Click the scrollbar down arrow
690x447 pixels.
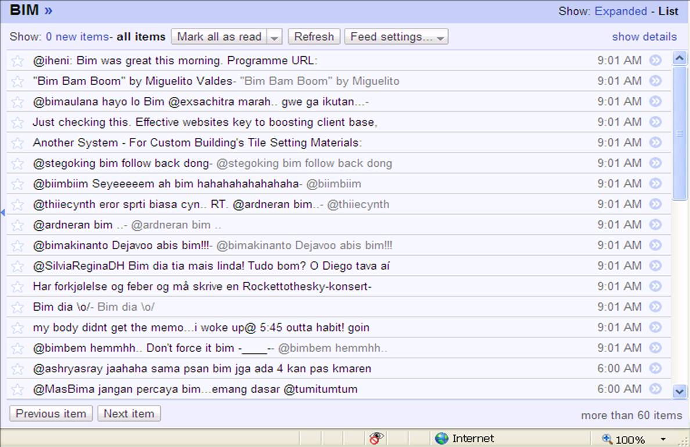point(680,391)
